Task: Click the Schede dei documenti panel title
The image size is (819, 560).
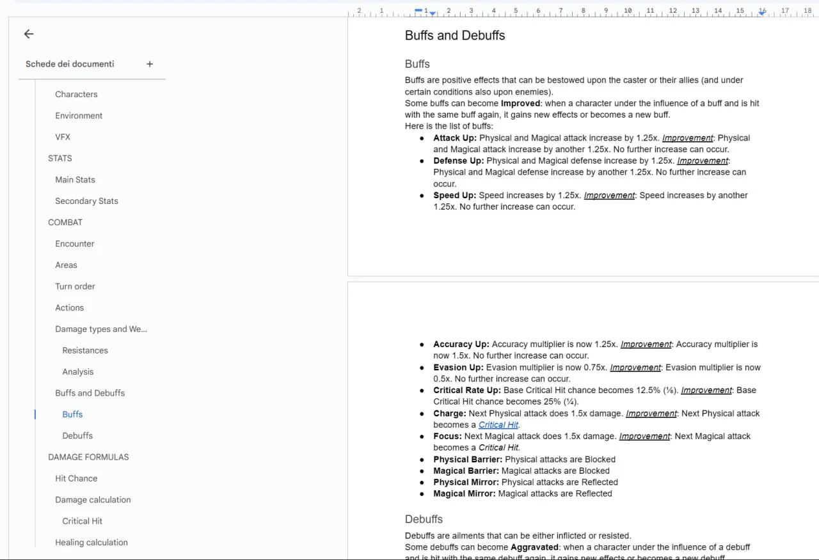Action: pos(70,64)
